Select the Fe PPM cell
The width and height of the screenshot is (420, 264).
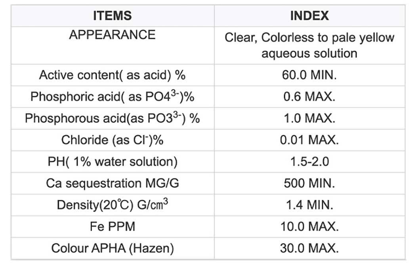[x=112, y=227]
